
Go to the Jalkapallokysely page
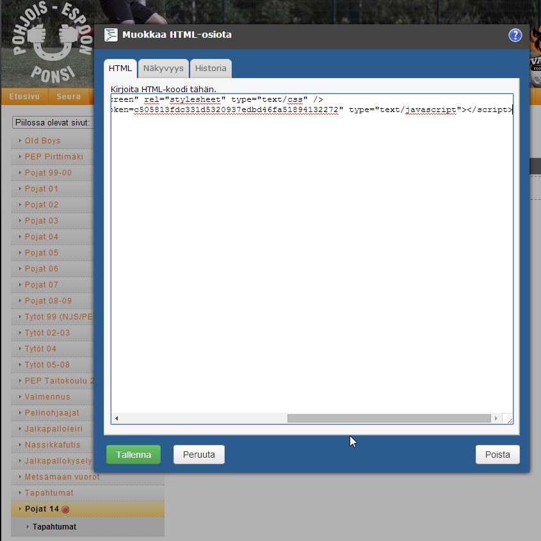click(58, 461)
